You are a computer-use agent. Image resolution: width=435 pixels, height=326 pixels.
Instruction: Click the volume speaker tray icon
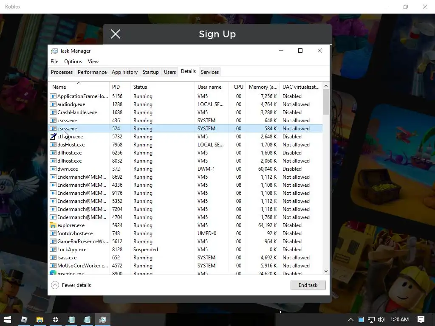381,320
